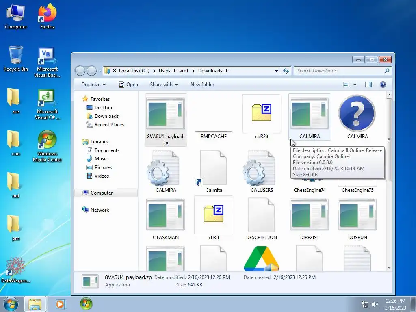The image size is (416, 312).
Task: Select the Firefox desktop shortcut
Action: click(47, 16)
